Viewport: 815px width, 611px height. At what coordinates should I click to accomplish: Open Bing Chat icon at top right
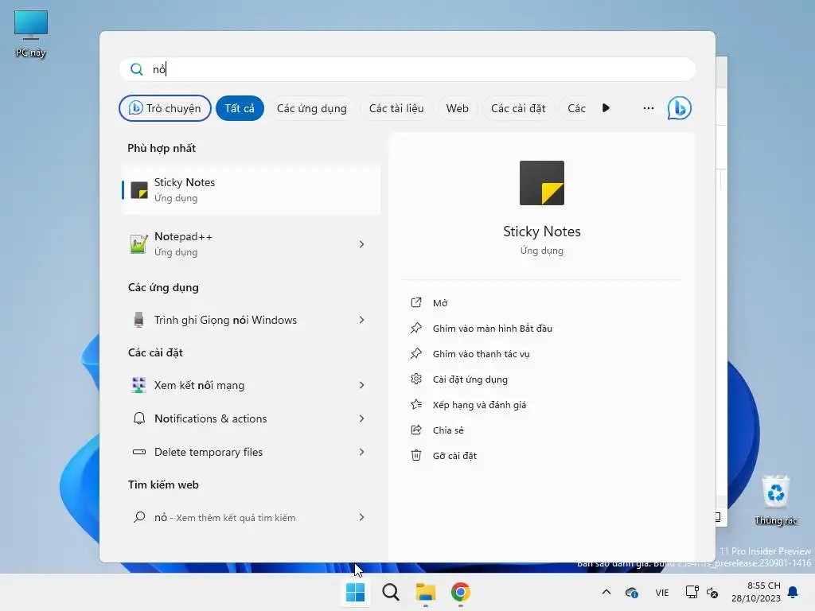pyautogui.click(x=680, y=108)
